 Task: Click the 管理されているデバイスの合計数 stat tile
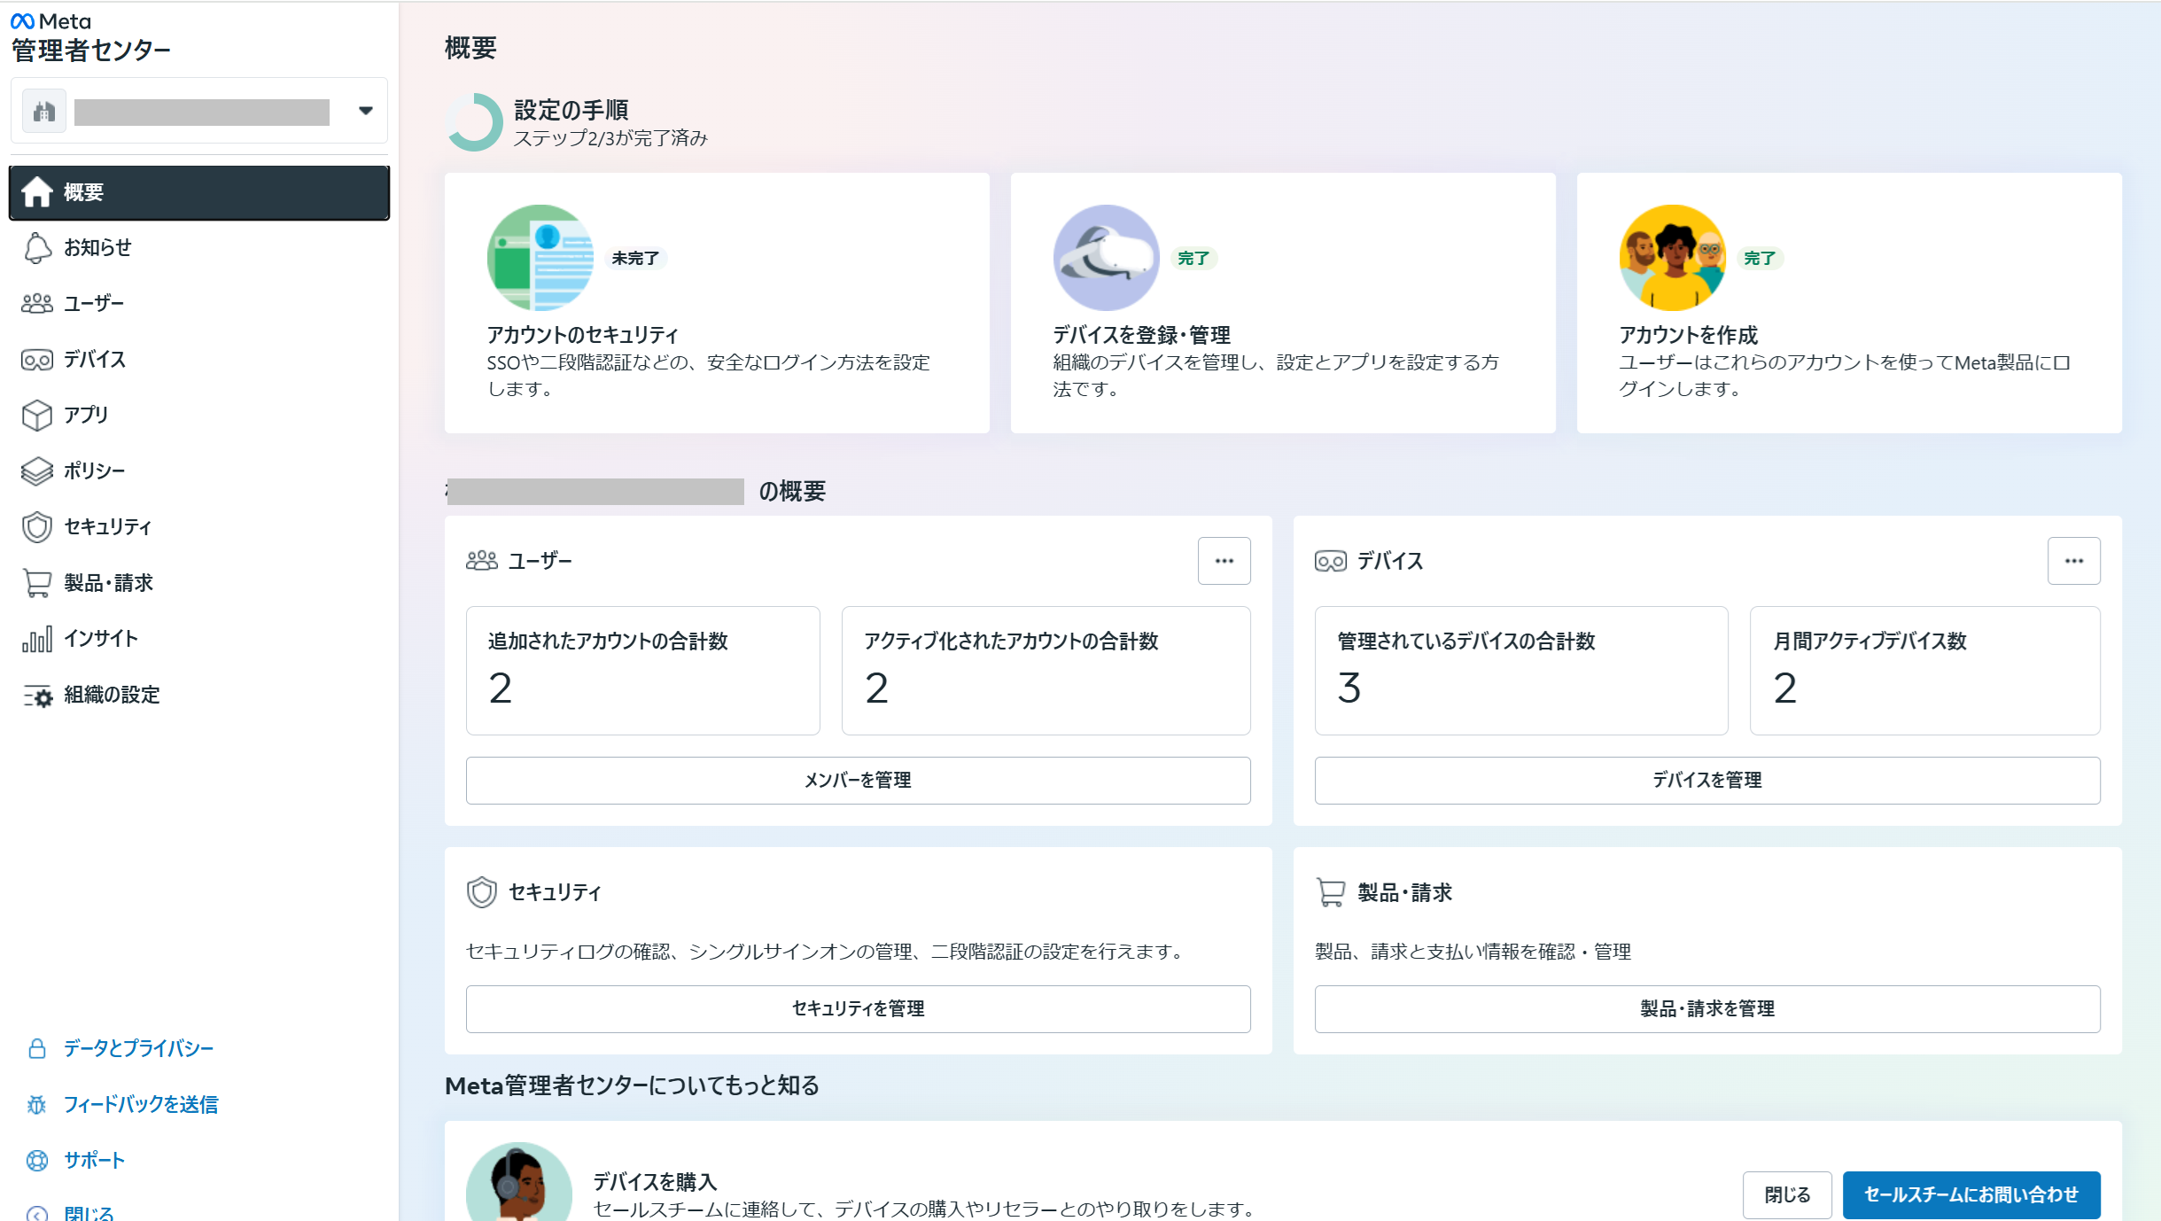pyautogui.click(x=1521, y=671)
